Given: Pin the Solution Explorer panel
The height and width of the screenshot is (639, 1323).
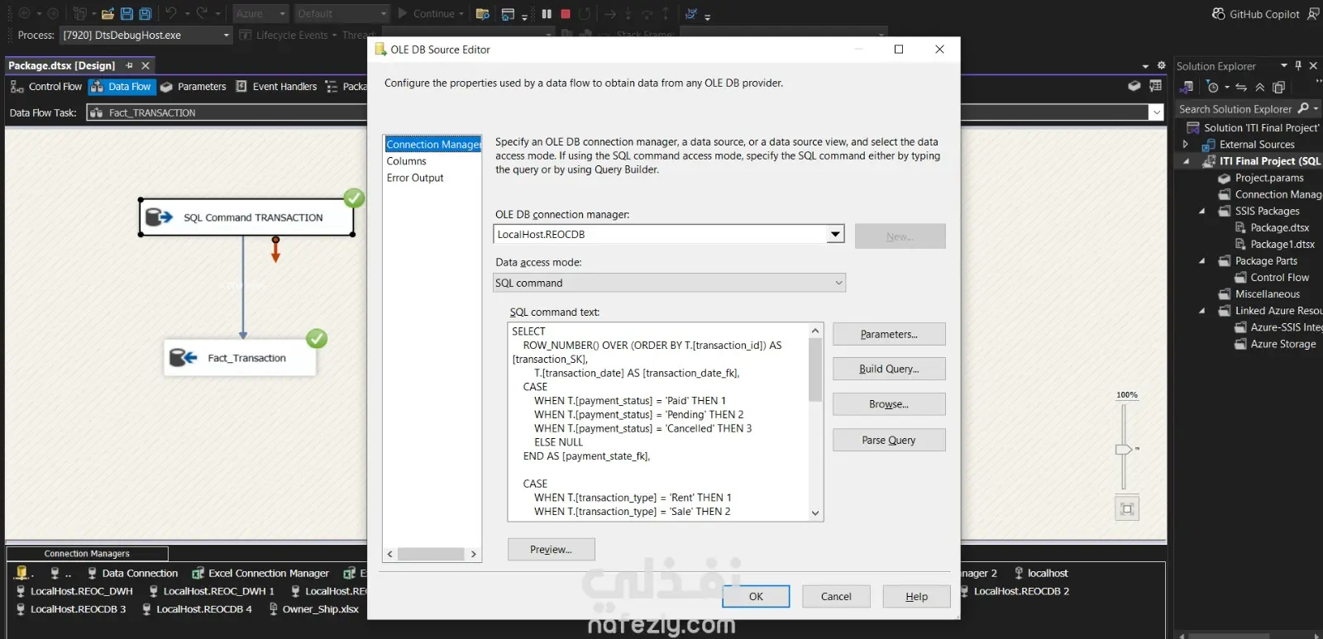Looking at the screenshot, I should (x=1298, y=65).
